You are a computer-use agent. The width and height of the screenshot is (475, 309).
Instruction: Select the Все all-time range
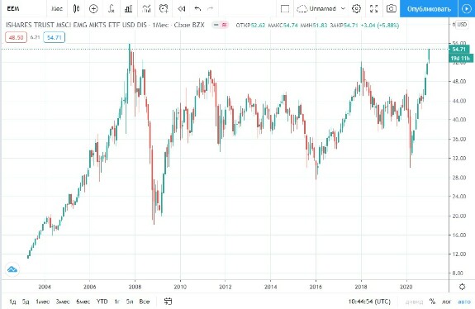click(145, 302)
